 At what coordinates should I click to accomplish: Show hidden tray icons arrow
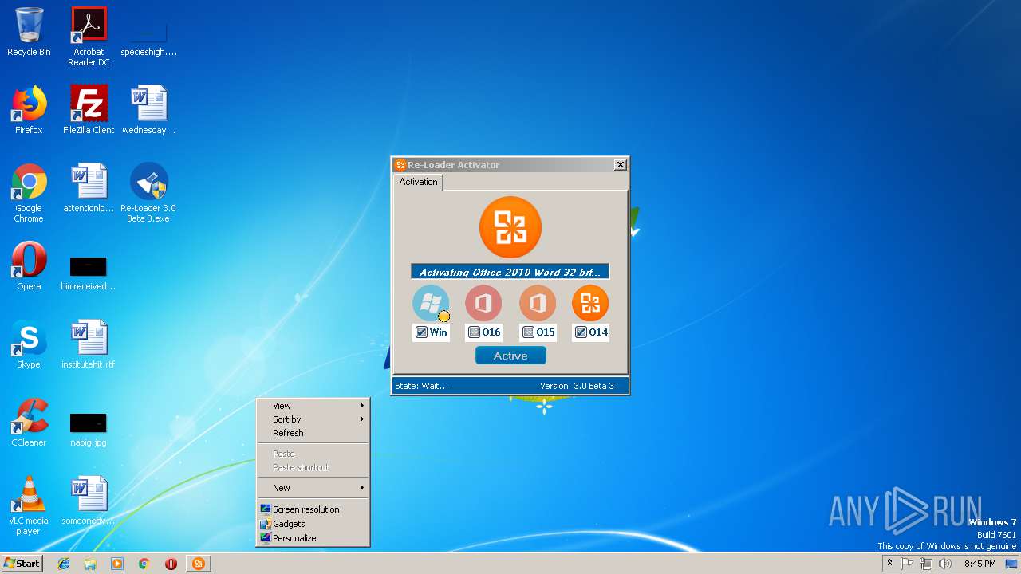889,564
